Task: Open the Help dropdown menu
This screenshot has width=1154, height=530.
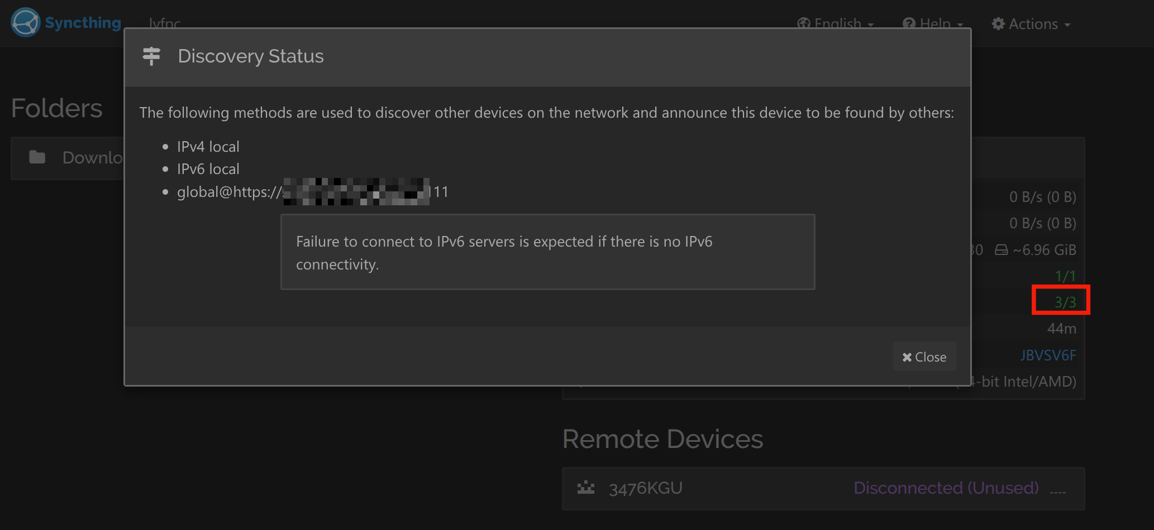Action: [x=934, y=24]
